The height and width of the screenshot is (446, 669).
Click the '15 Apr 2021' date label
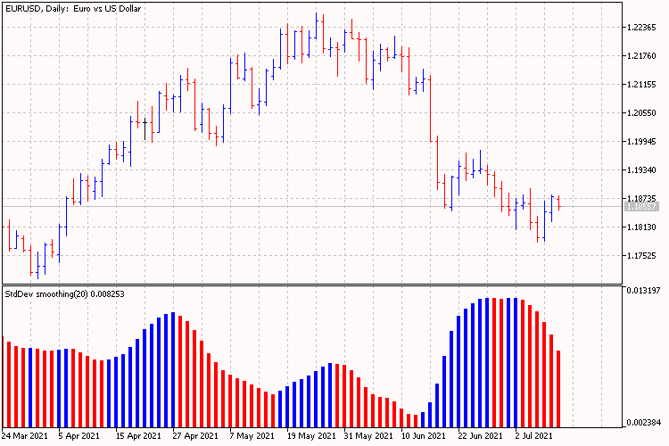138,436
